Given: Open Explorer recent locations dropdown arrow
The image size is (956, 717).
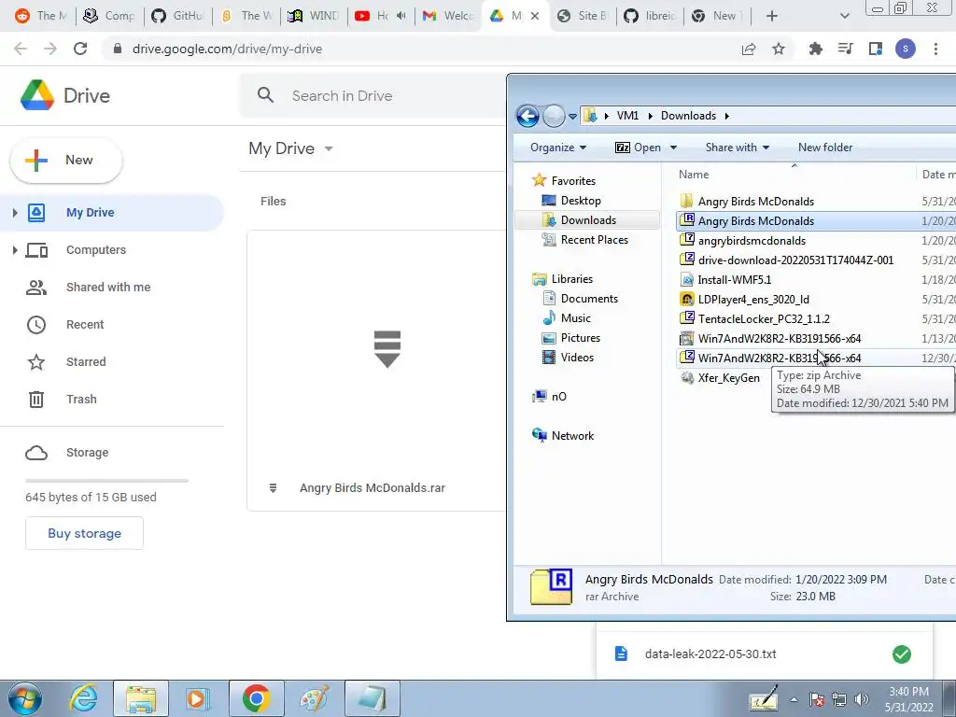Looking at the screenshot, I should [572, 116].
